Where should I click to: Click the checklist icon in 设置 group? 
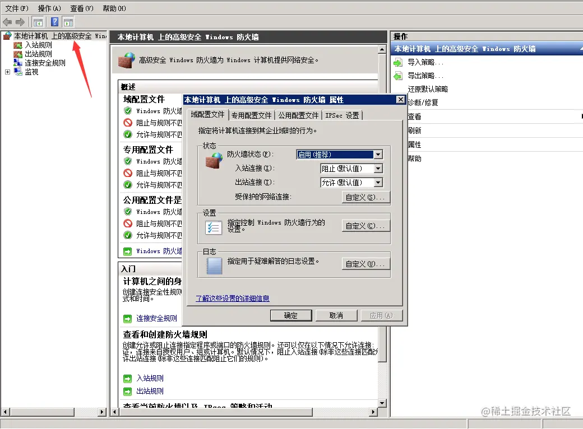[214, 227]
